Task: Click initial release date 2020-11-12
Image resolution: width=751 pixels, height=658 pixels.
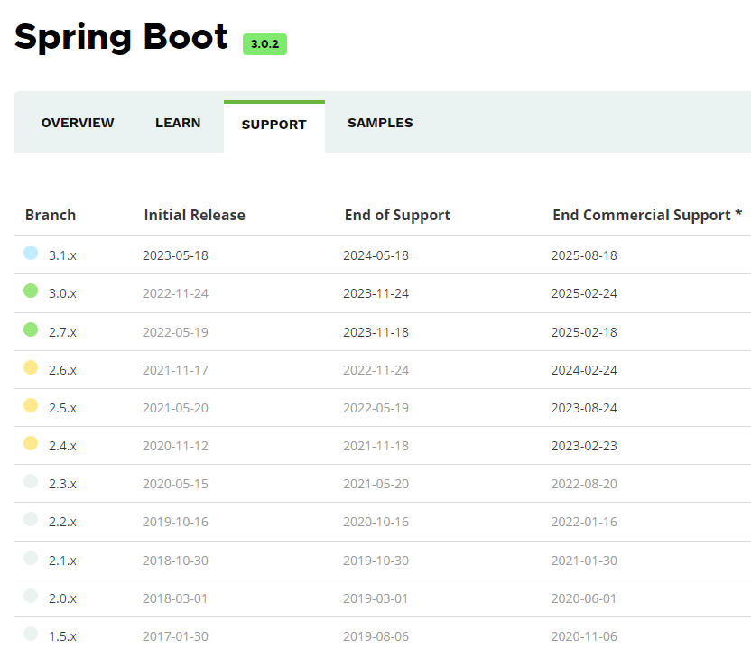Action: pyautogui.click(x=175, y=446)
